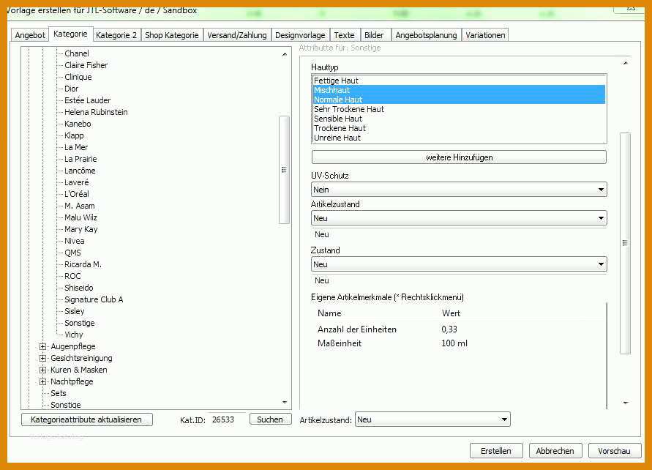The width and height of the screenshot is (652, 470).
Task: Select Lancôme in category tree
Action: [x=80, y=170]
